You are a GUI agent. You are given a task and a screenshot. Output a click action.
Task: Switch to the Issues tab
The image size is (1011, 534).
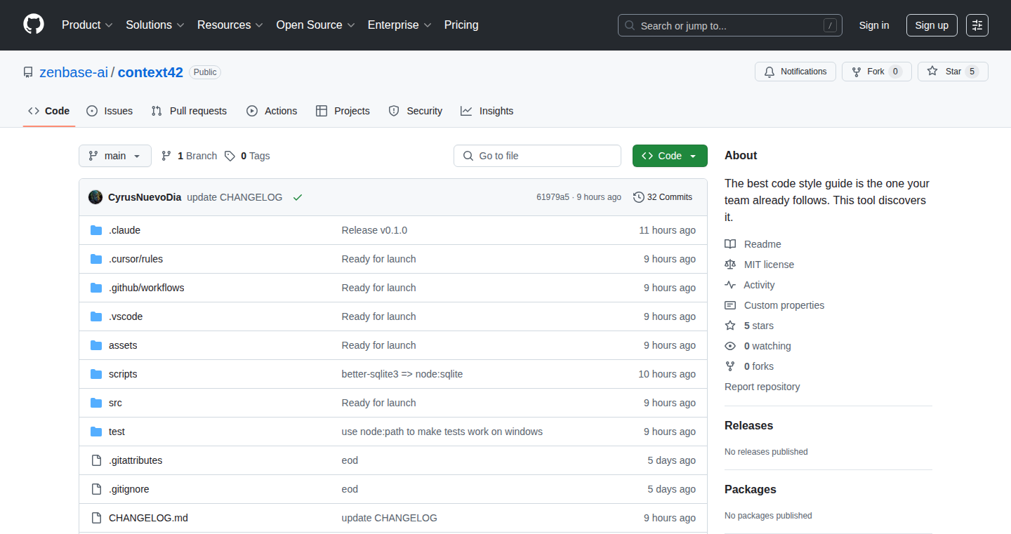click(110, 111)
